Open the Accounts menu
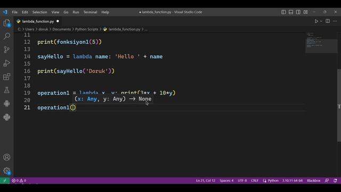Image resolution: width=341 pixels, height=192 pixels. pyautogui.click(x=7, y=157)
